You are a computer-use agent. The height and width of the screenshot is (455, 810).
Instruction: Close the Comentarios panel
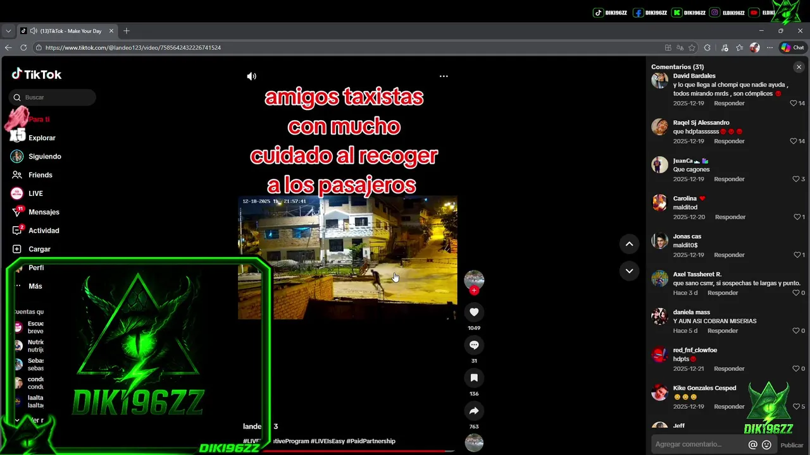[x=799, y=67]
